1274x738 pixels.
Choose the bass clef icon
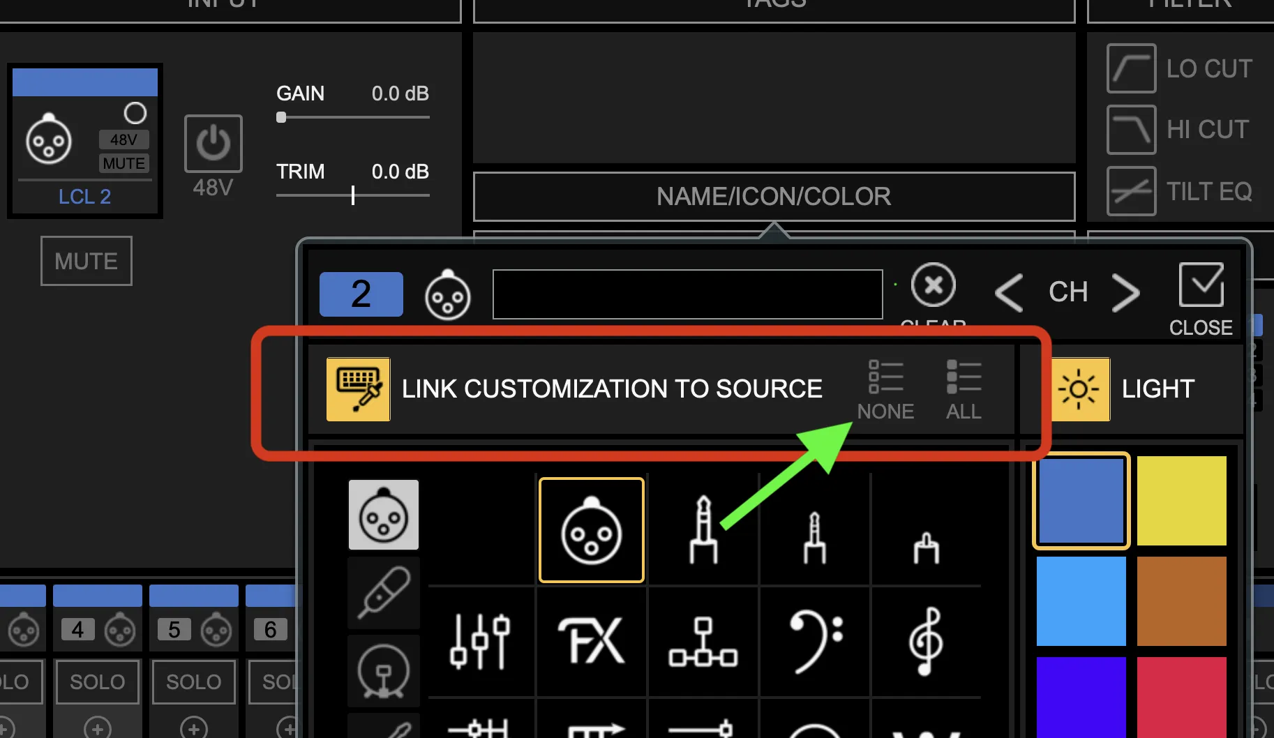pyautogui.click(x=815, y=641)
